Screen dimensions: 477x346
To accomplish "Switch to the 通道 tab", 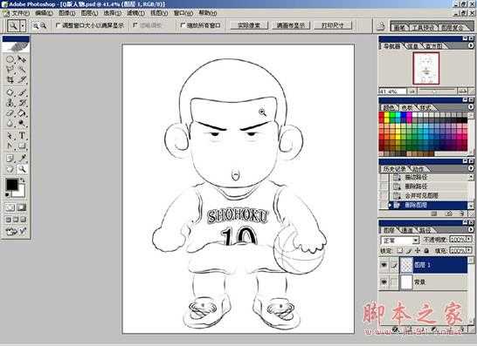I will [407, 230].
